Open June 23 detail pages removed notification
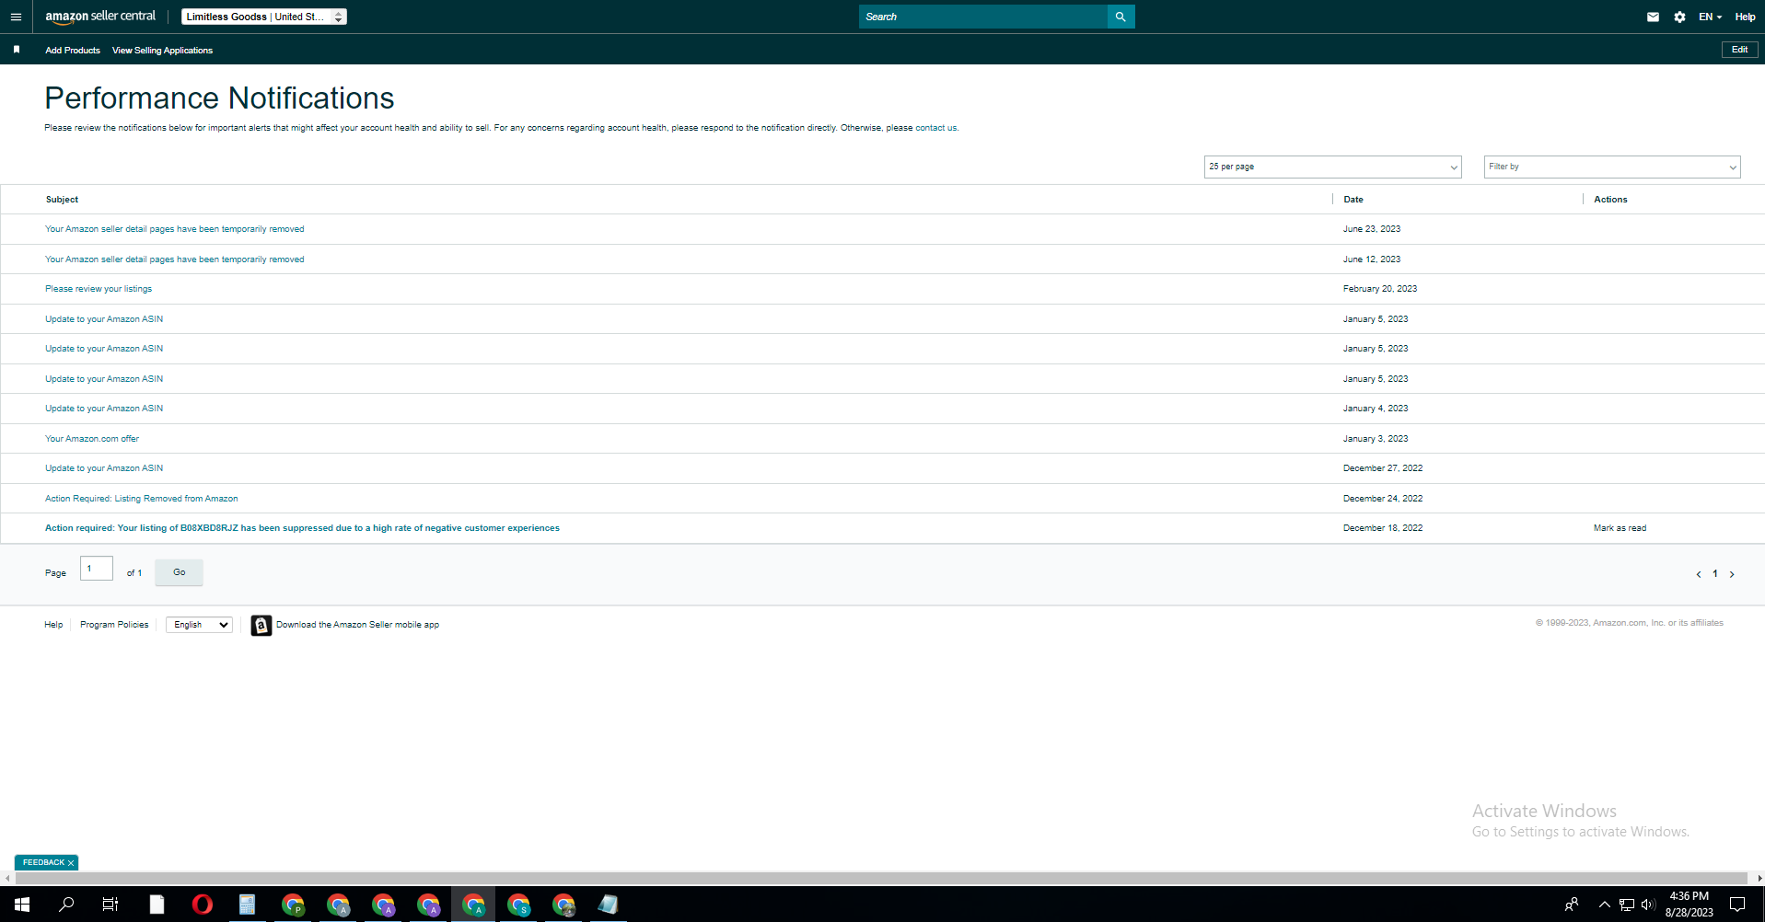The image size is (1765, 922). click(x=175, y=229)
